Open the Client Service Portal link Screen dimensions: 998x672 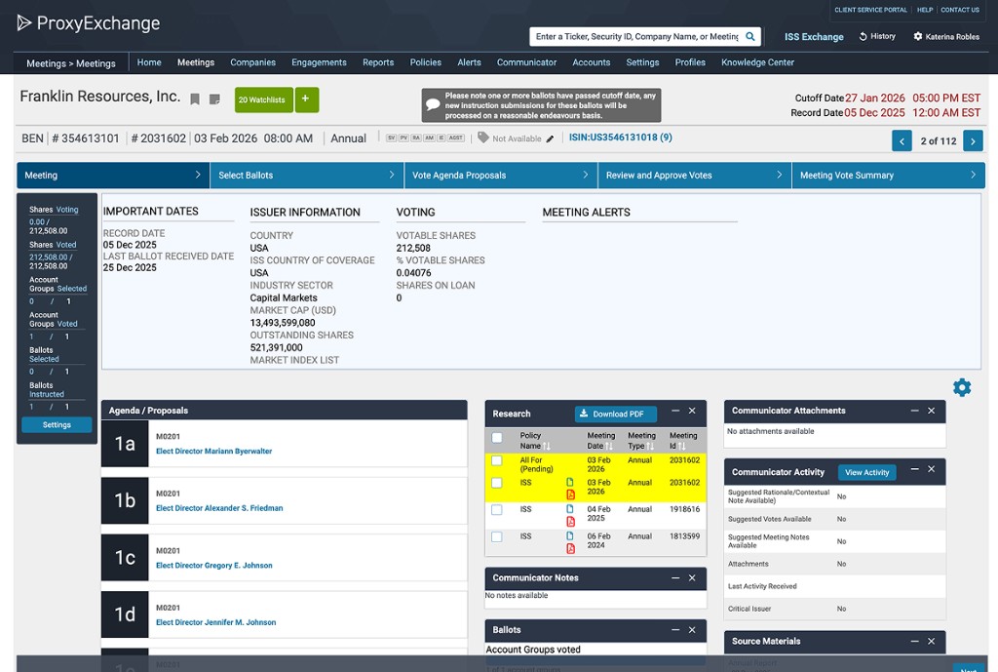(870, 10)
